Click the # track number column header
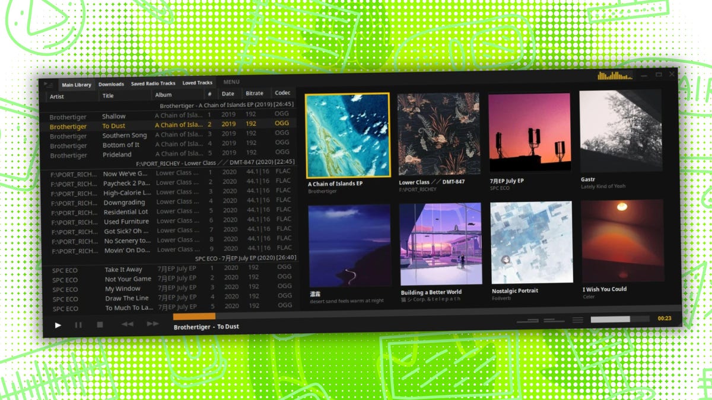The width and height of the screenshot is (712, 400). [209, 94]
